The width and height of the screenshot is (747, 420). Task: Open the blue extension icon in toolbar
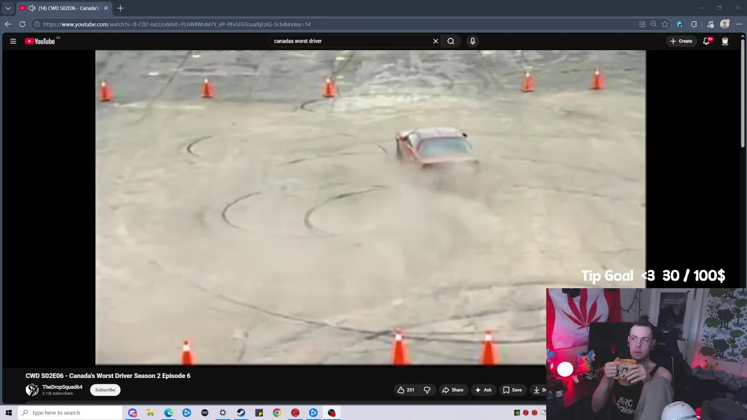click(x=679, y=24)
